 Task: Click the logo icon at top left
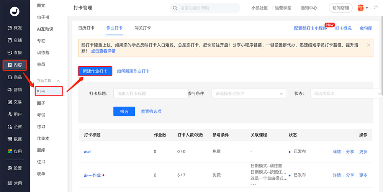pos(15,11)
